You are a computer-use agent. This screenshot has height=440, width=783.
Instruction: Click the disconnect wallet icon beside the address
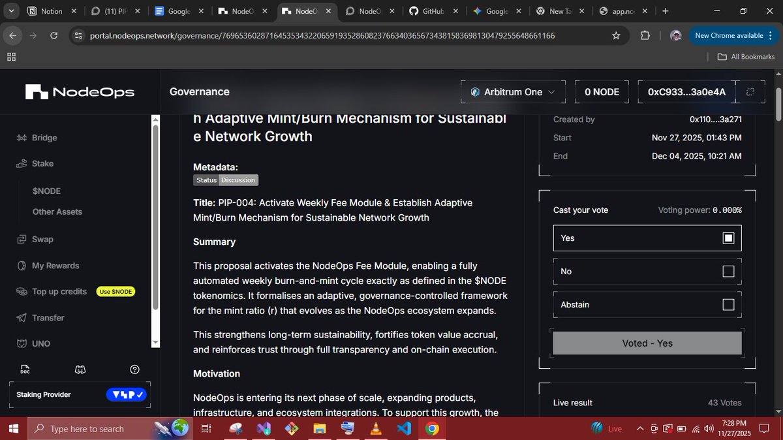coord(750,92)
